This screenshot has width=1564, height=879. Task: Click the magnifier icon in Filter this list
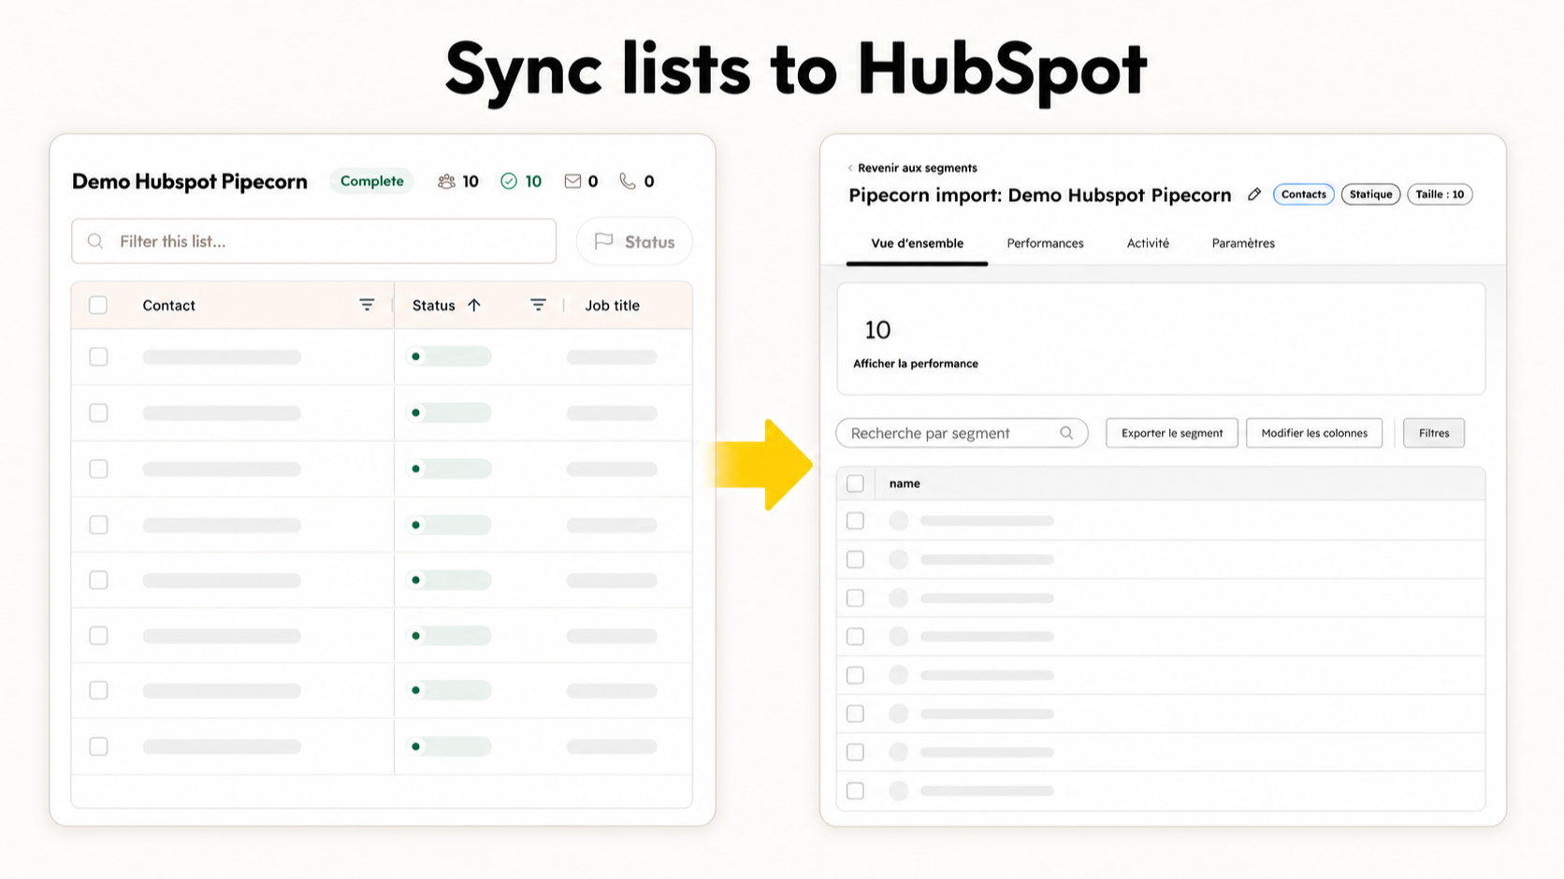coord(95,241)
